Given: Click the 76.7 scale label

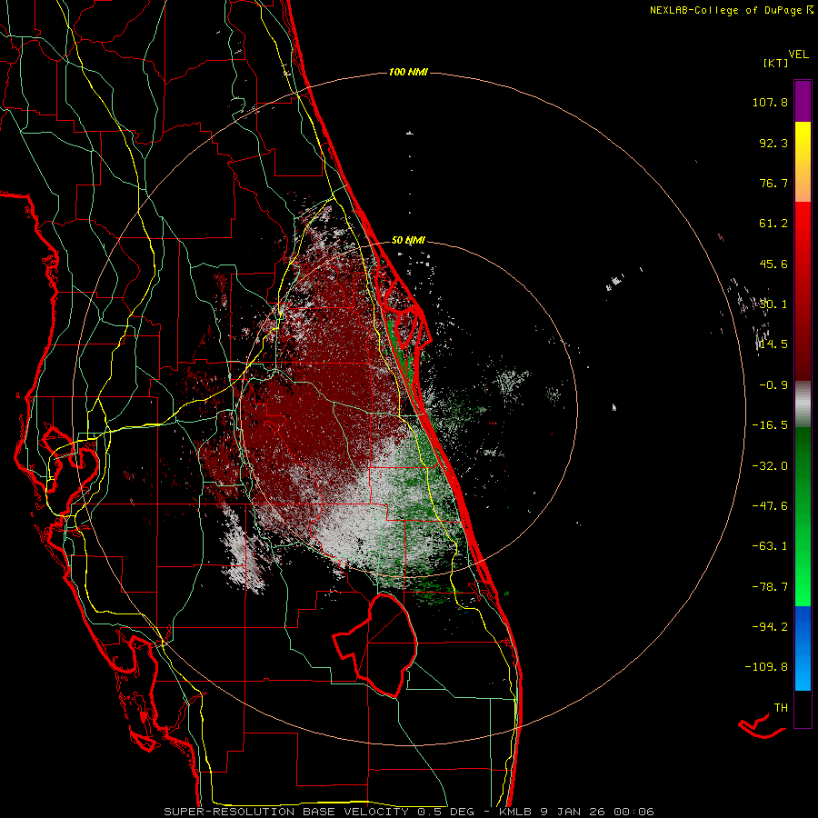Looking at the screenshot, I should click(x=773, y=183).
